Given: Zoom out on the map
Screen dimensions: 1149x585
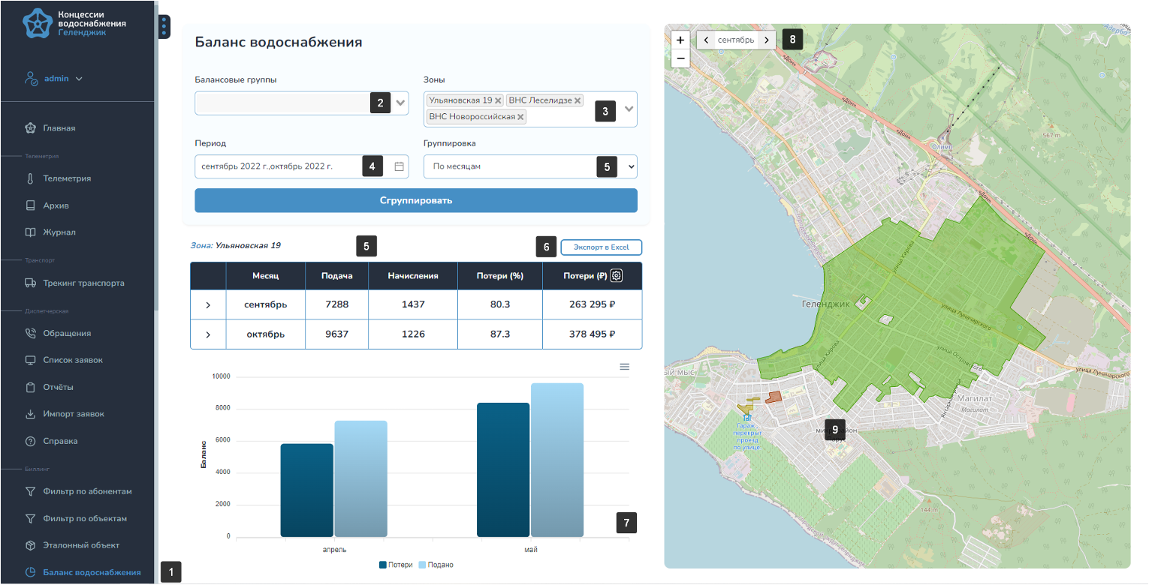Looking at the screenshot, I should (680, 58).
